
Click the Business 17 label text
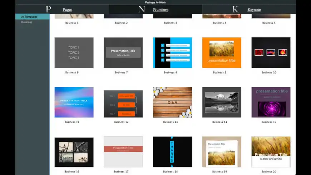click(121, 172)
